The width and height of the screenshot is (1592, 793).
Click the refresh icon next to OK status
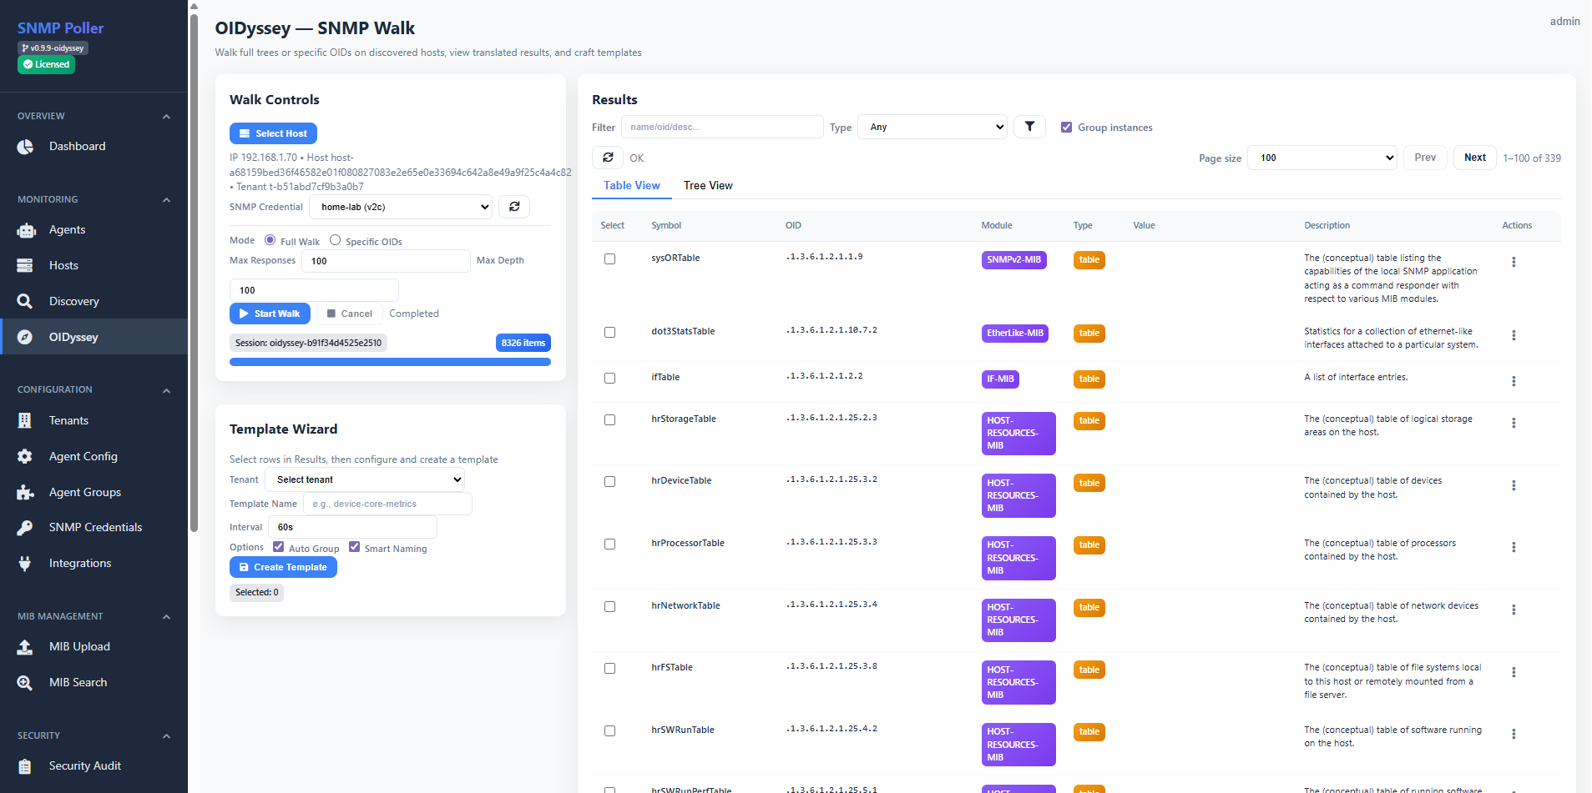(608, 158)
